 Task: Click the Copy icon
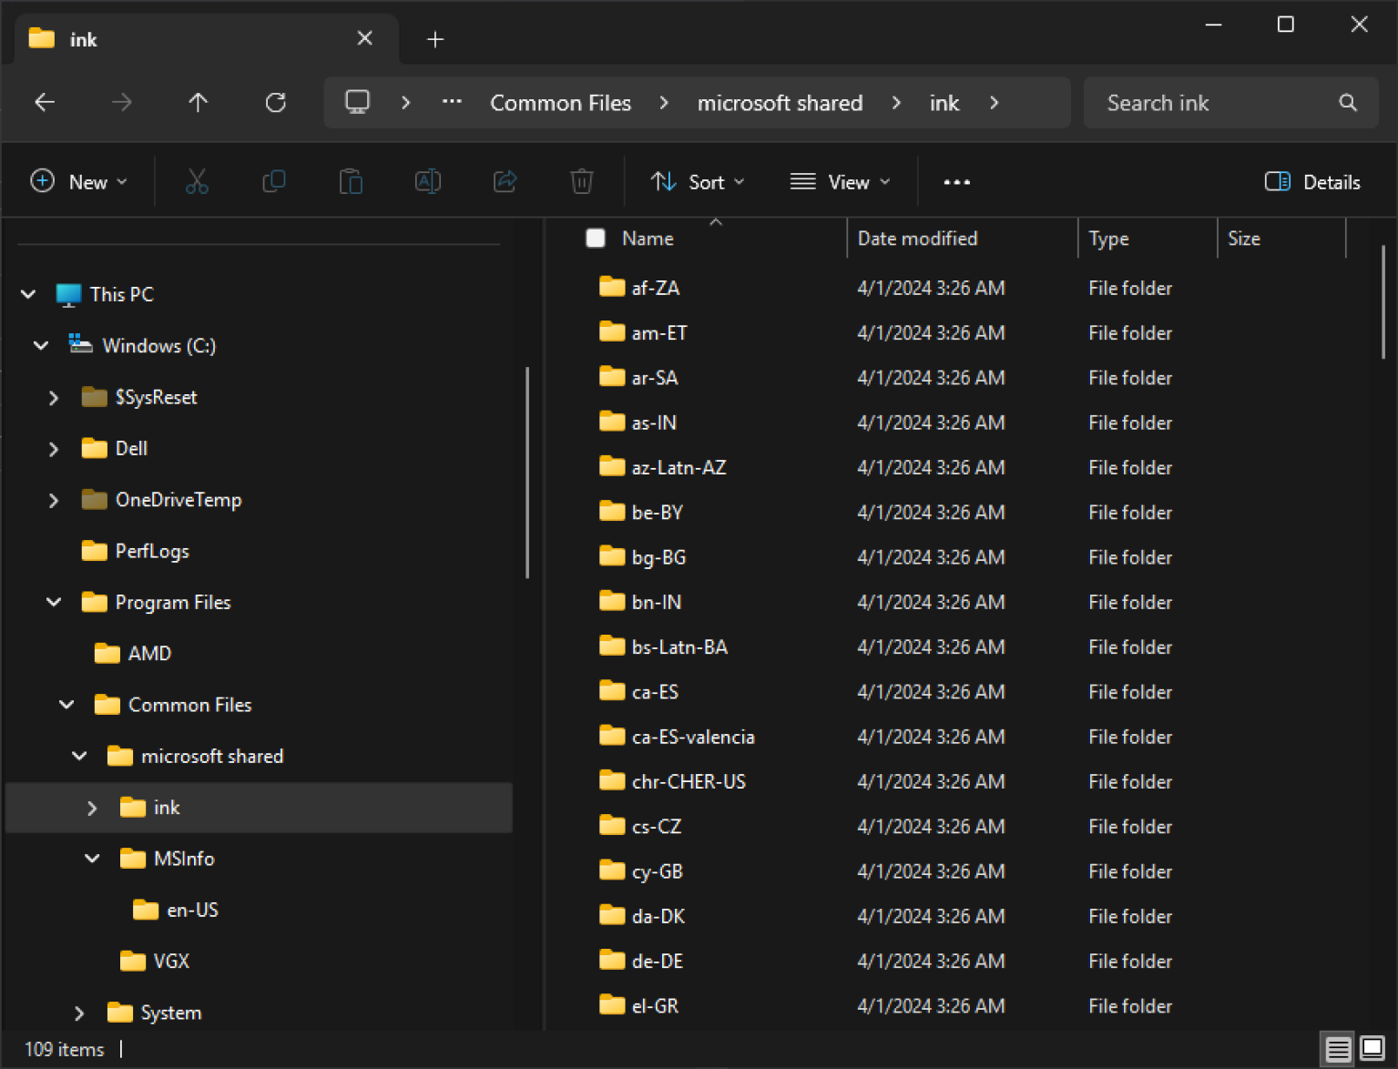[x=274, y=181]
